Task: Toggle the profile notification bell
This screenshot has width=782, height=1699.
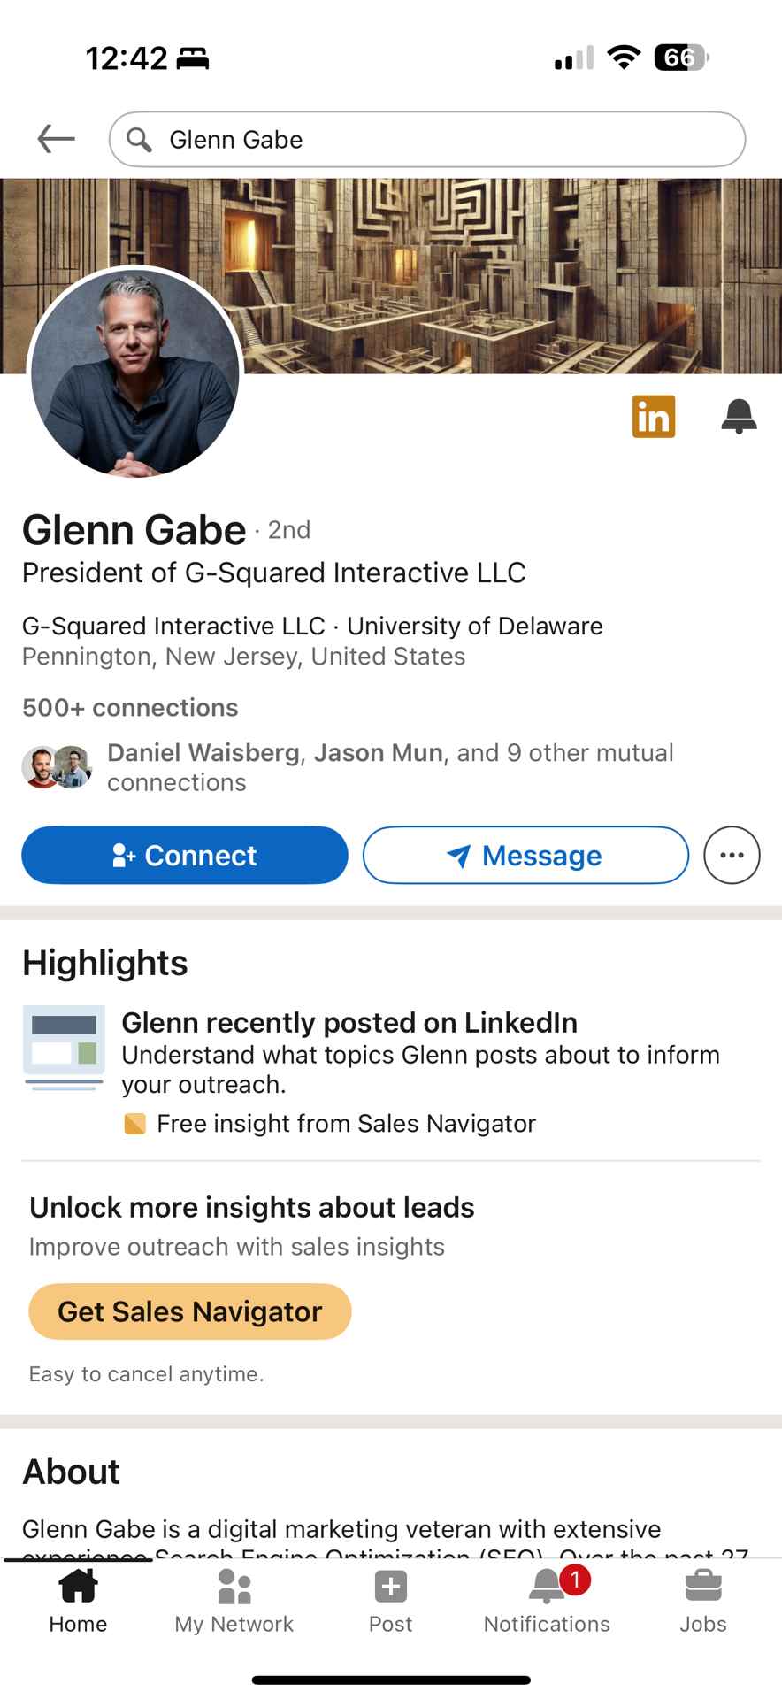Action: [x=739, y=417]
